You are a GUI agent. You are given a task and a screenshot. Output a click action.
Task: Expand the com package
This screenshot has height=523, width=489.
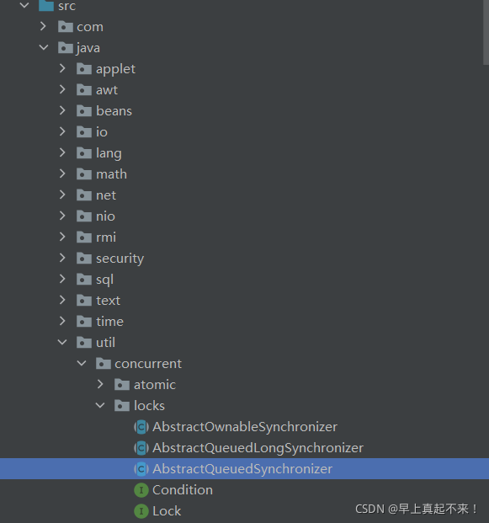pyautogui.click(x=43, y=26)
